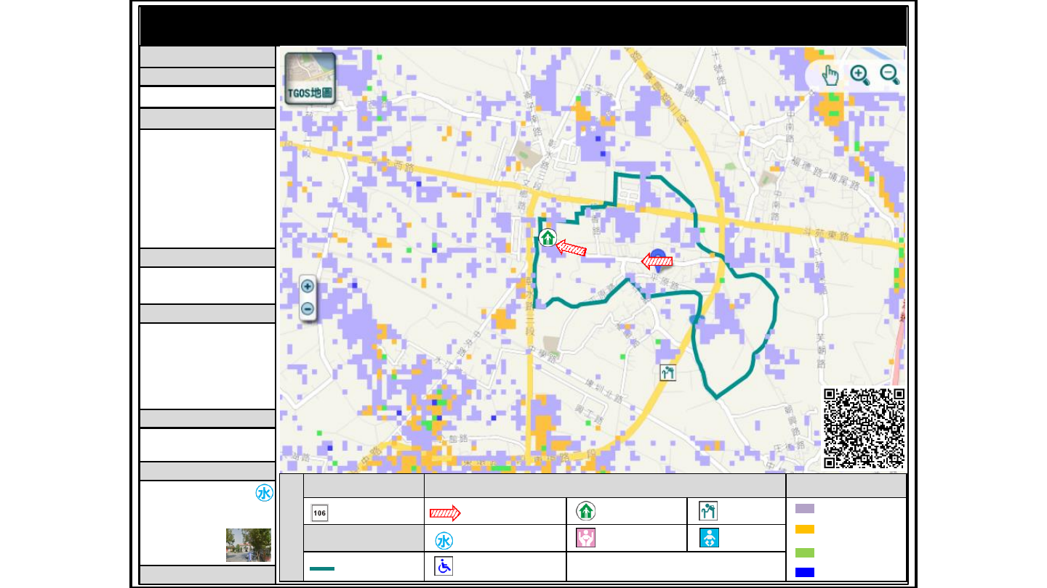Screen dimensions: 1047x588
Task: Click the blue 水 icon in the left panel
Action: coord(264,493)
